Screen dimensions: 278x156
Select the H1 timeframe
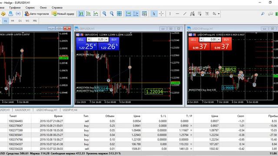point(6,21)
